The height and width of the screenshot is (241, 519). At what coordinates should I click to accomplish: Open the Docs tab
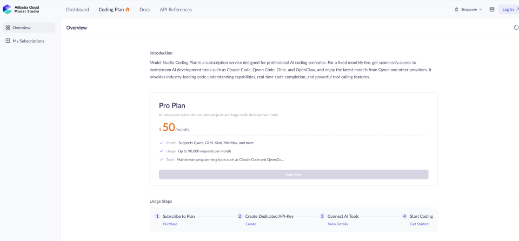point(145,10)
